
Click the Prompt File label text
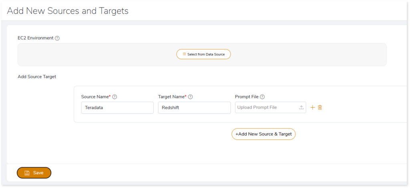click(x=247, y=97)
